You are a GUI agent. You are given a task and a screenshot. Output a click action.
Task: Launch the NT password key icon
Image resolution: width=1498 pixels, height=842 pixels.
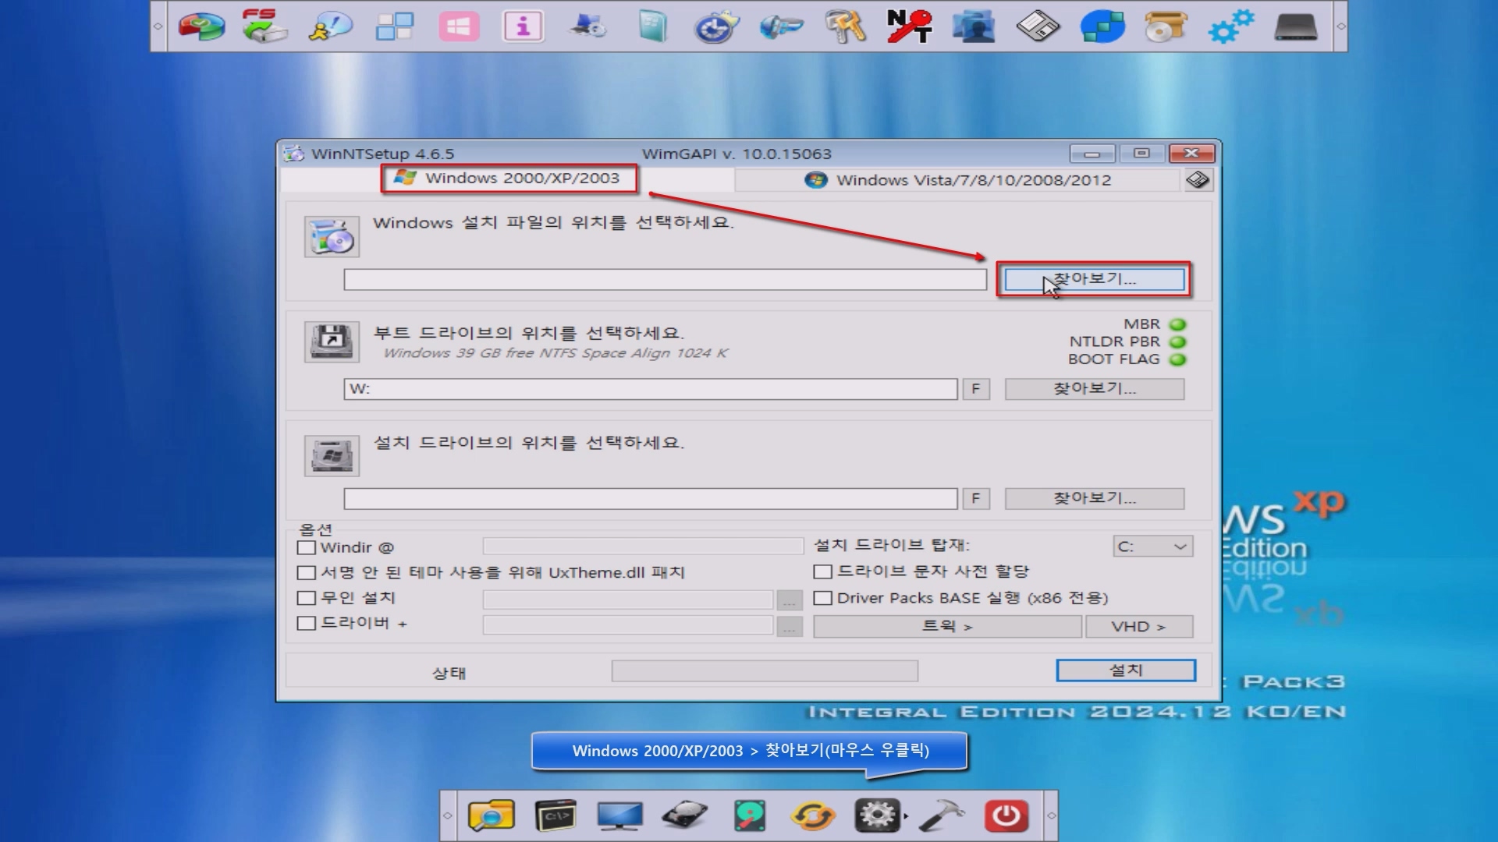tap(909, 27)
